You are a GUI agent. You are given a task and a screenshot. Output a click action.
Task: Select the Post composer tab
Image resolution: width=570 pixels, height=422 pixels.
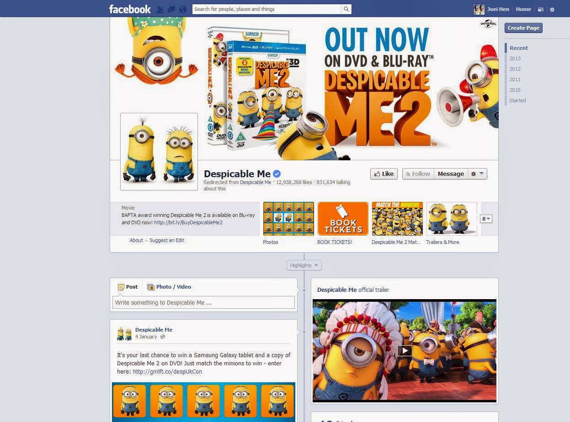click(x=128, y=287)
